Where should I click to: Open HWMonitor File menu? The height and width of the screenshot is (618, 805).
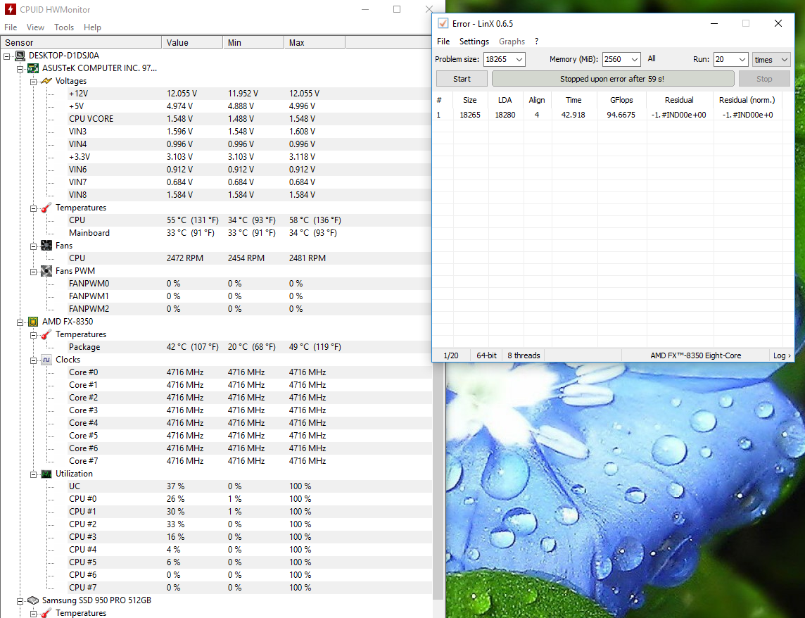coord(11,27)
